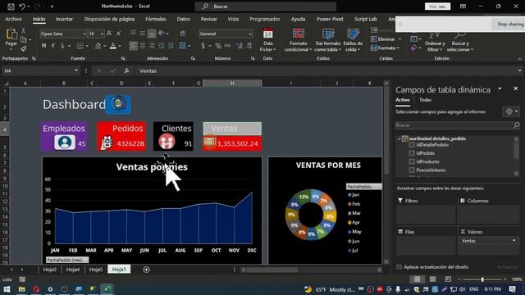Check the IdProducto field
Image resolution: width=525 pixels, height=295 pixels.
(412, 161)
